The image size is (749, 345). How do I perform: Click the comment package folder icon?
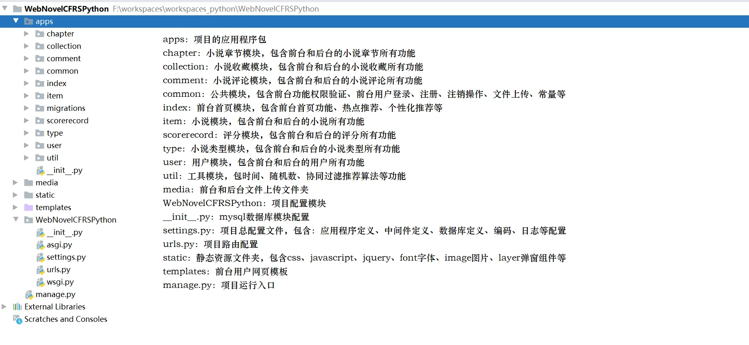pos(40,58)
